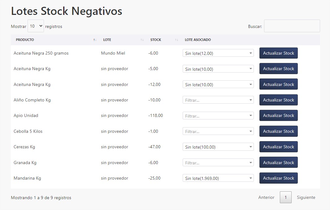Click product name Aceituna Negra 250 gramos
The image size is (330, 210).
[41, 53]
